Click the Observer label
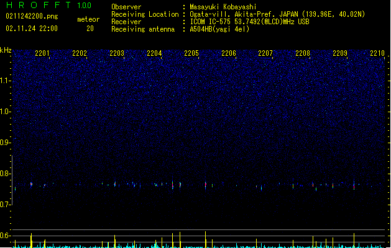 click(x=126, y=7)
